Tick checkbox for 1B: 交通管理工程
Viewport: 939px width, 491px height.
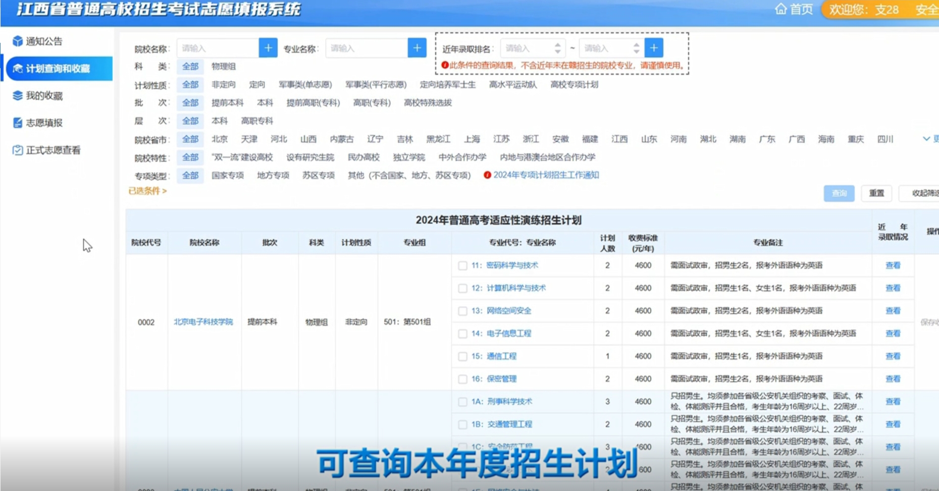tap(462, 424)
